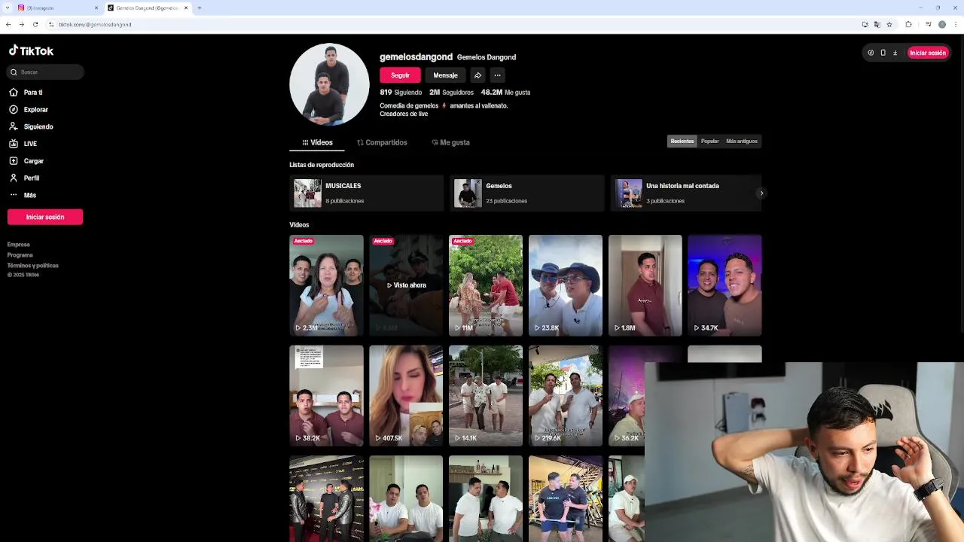The width and height of the screenshot is (964, 542).
Task: Open Chrome three-dots menu
Action: [955, 24]
